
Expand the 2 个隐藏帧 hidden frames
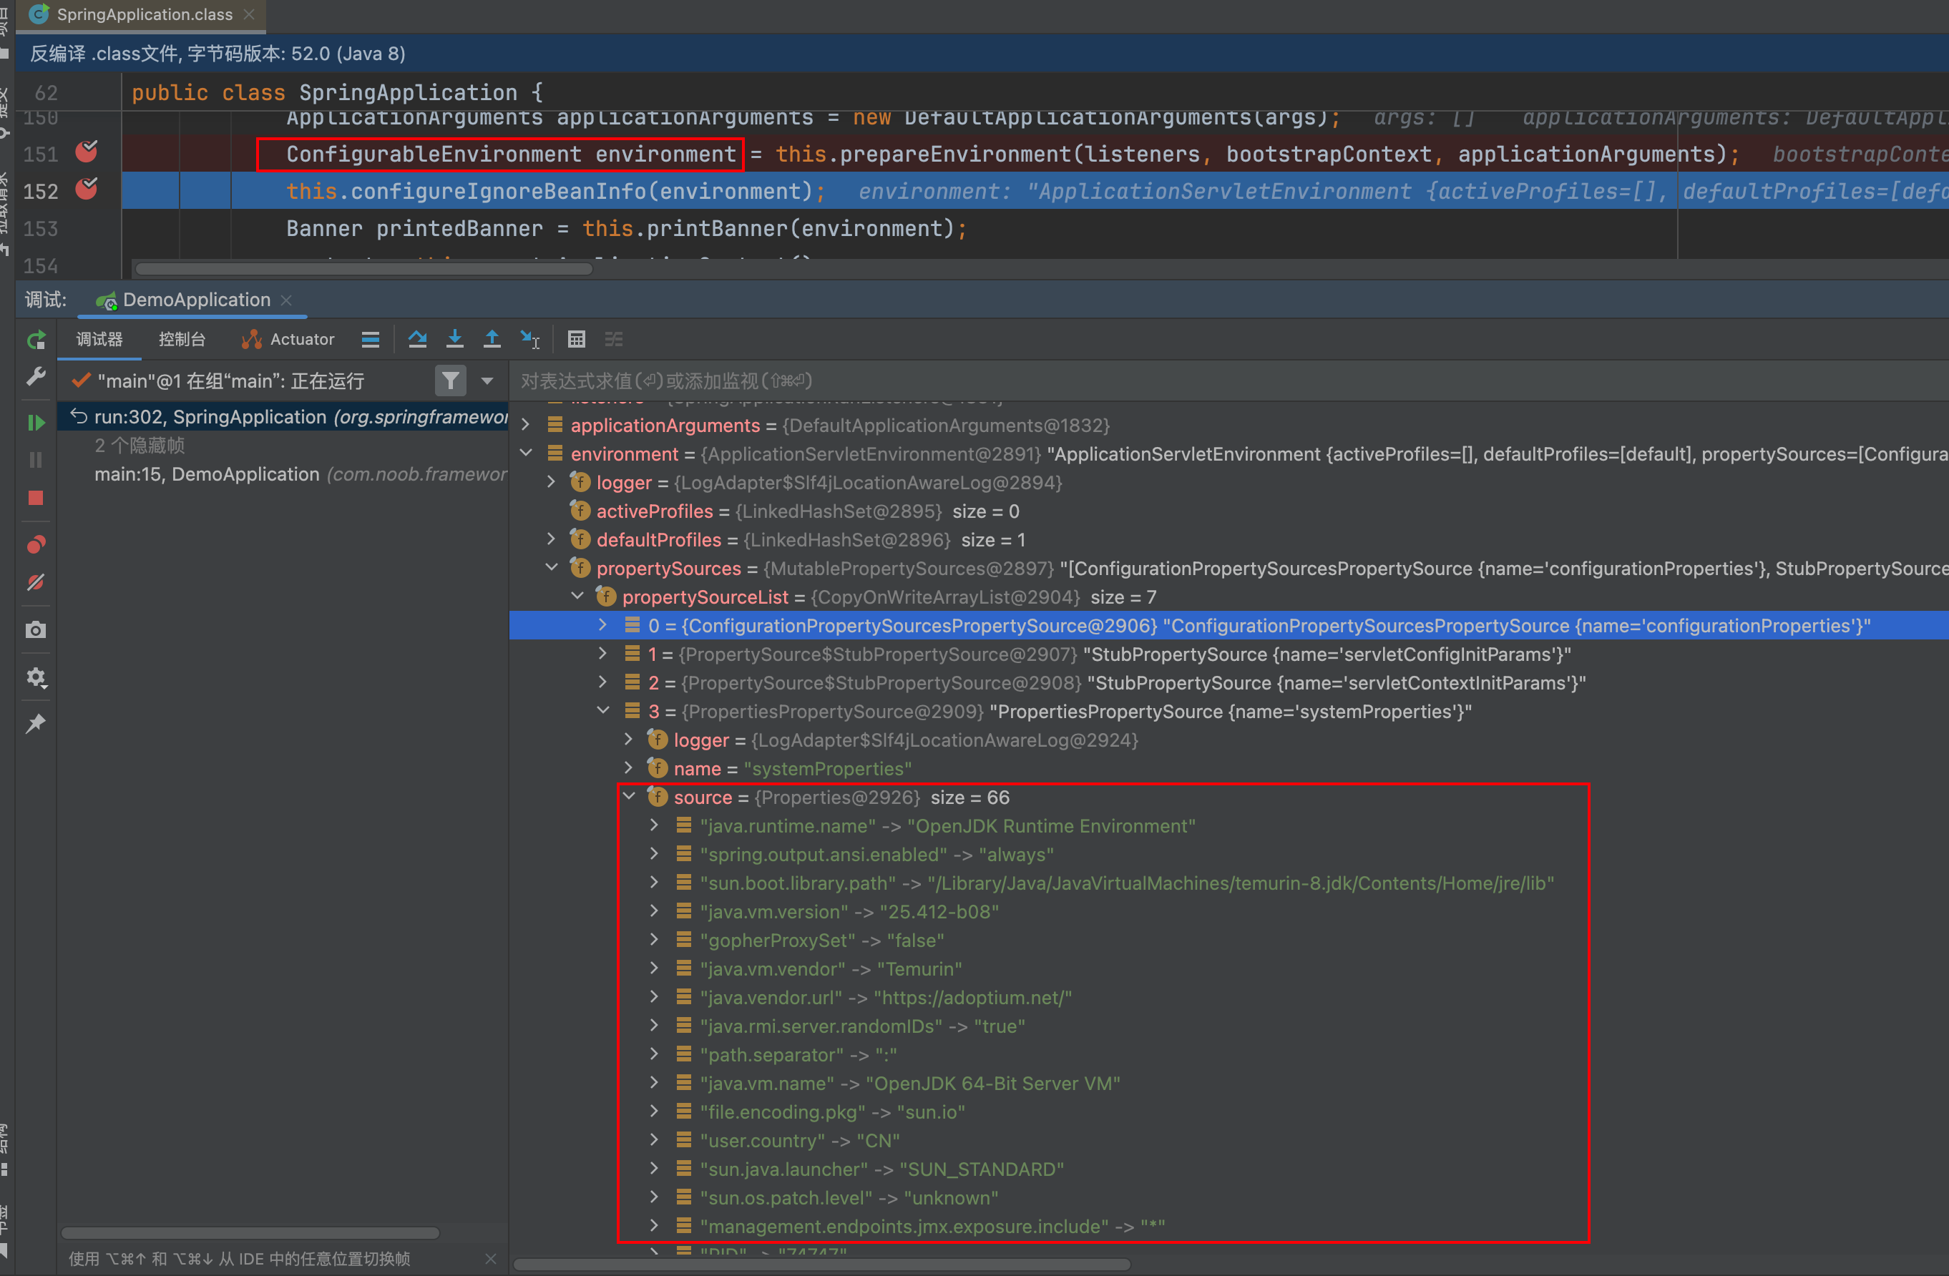click(140, 446)
